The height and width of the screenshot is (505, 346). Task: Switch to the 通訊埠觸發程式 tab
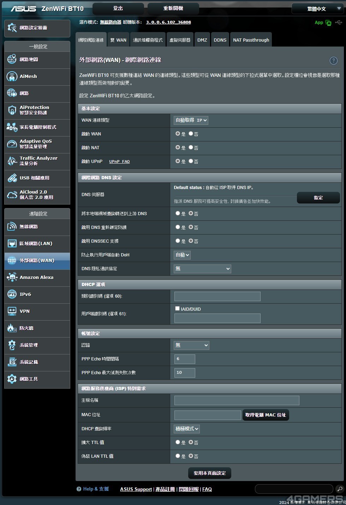pyautogui.click(x=148, y=40)
